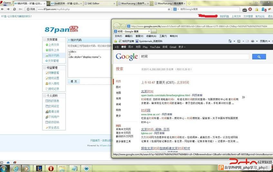This screenshot has width=273, height=172.
Task: Click the blue Google search button
Action: [259, 57]
